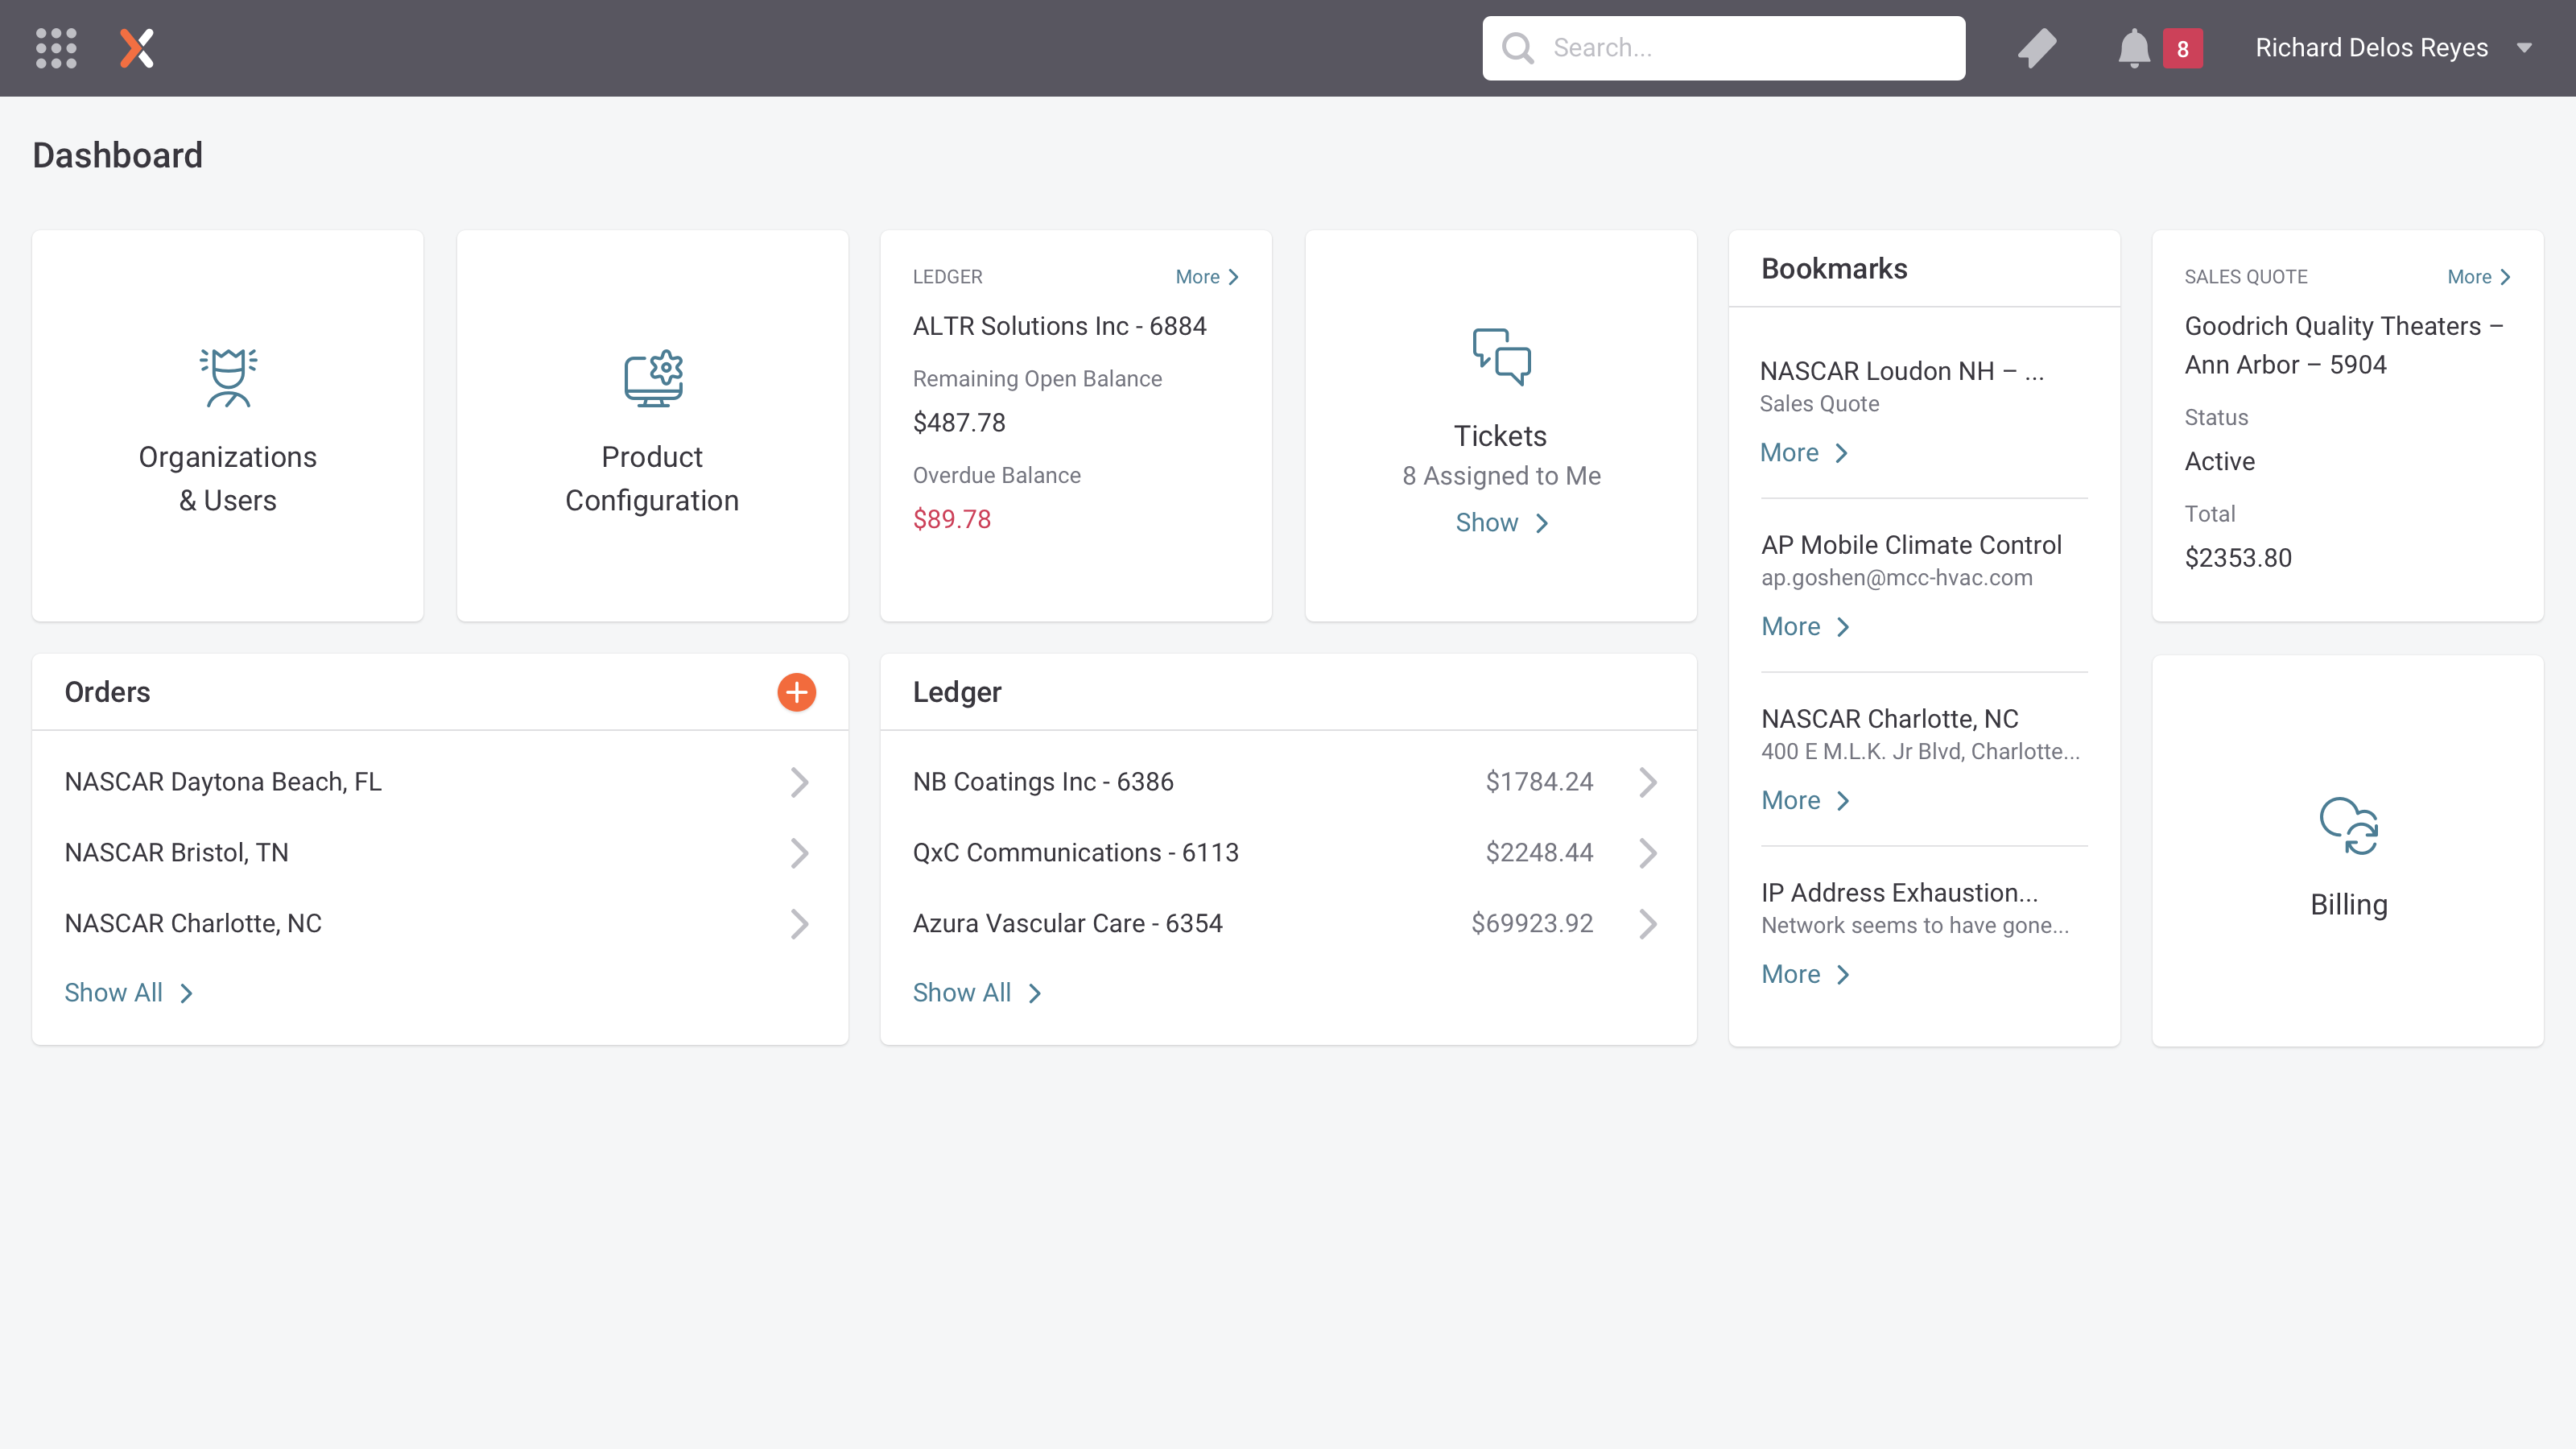This screenshot has height=1449, width=2576.
Task: Open the app grid menu icon
Action: (56, 48)
